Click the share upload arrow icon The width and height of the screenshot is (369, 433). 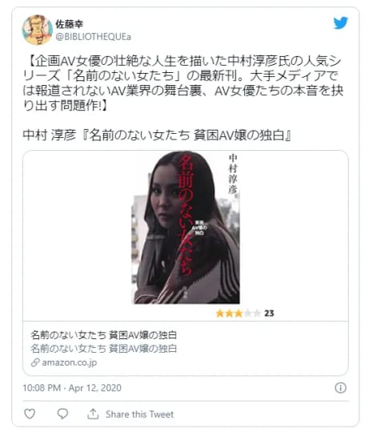pos(93,414)
